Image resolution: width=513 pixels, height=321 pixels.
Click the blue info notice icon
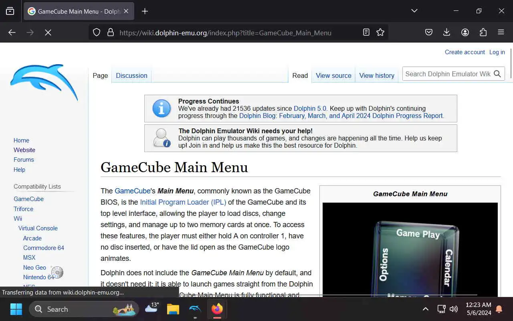click(162, 108)
